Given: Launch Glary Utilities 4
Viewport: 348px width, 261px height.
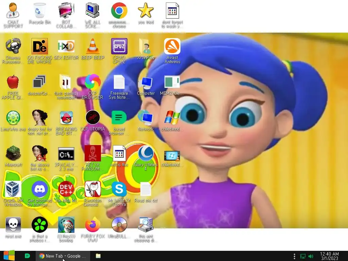Looking at the screenshot, I should tap(146, 158).
